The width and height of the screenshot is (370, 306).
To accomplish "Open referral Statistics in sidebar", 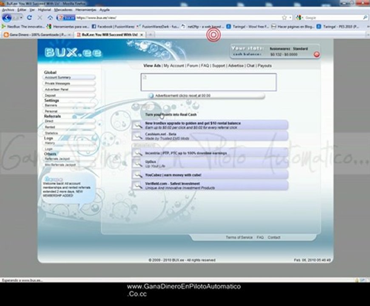I will click(69, 133).
